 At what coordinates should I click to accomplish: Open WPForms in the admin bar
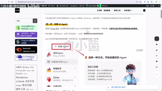(x=105, y=6)
